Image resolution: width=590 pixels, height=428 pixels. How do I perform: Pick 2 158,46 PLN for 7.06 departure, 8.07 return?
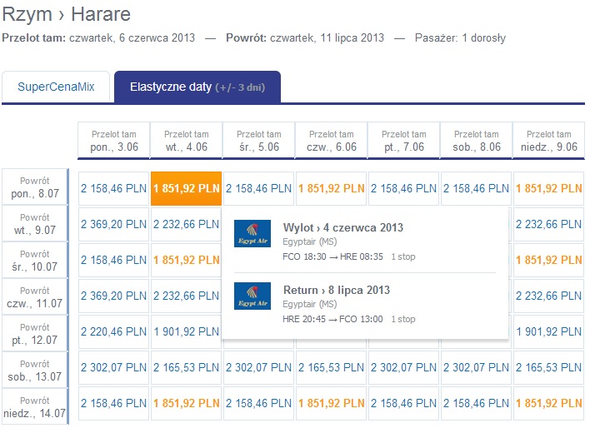(x=403, y=188)
